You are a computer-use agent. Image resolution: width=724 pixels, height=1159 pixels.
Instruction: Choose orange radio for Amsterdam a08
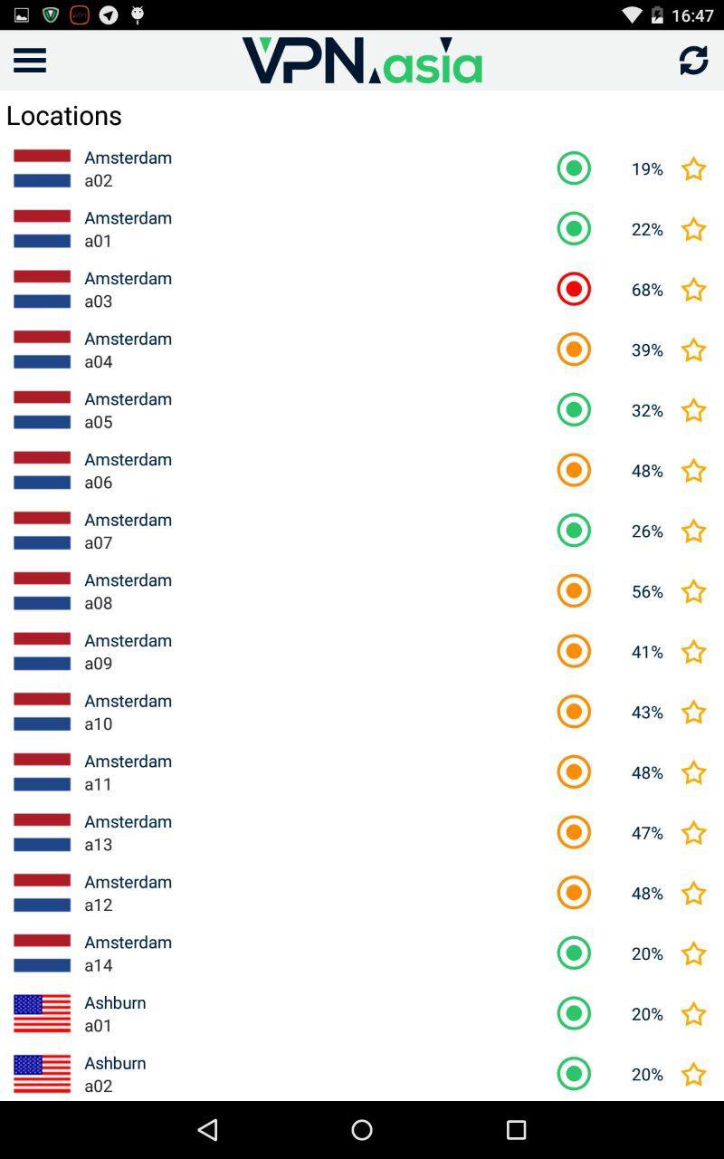click(574, 590)
